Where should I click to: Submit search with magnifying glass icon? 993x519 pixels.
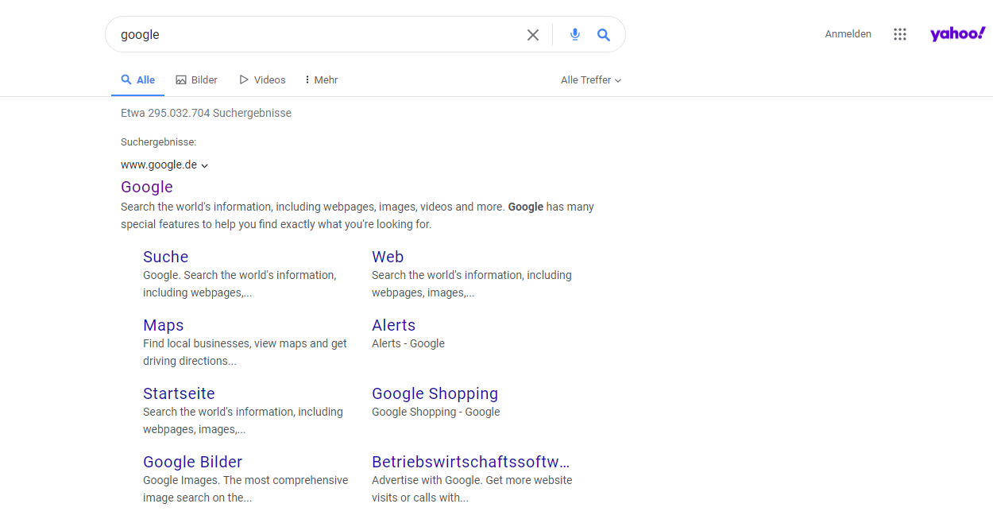(x=604, y=34)
